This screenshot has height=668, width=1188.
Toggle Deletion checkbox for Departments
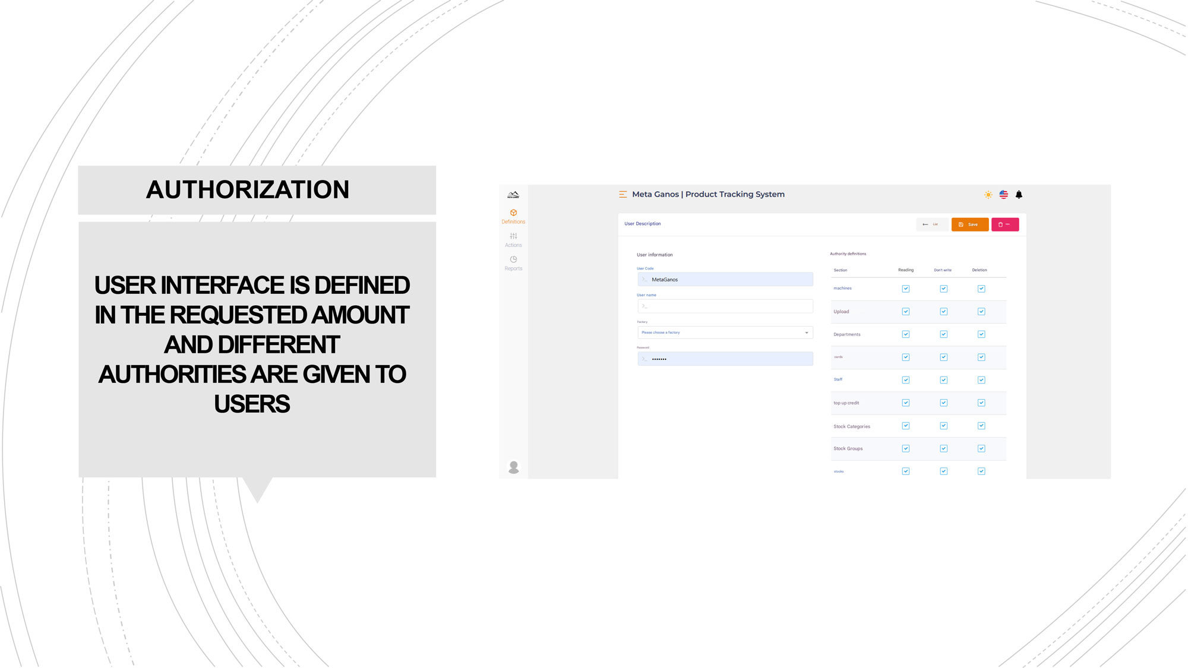pyautogui.click(x=981, y=334)
